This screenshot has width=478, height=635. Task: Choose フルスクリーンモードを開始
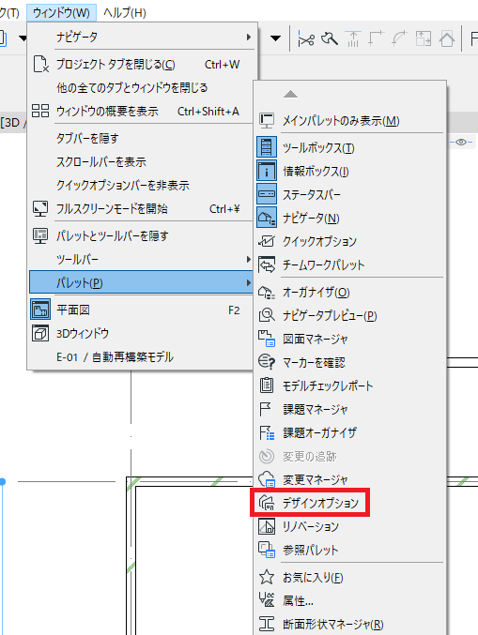tap(142, 208)
